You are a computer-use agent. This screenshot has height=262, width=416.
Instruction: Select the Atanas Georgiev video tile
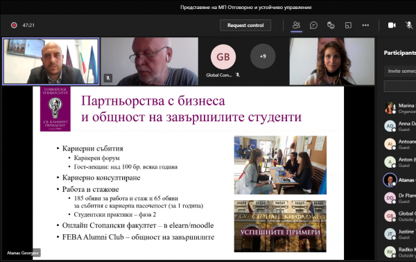(x=51, y=61)
